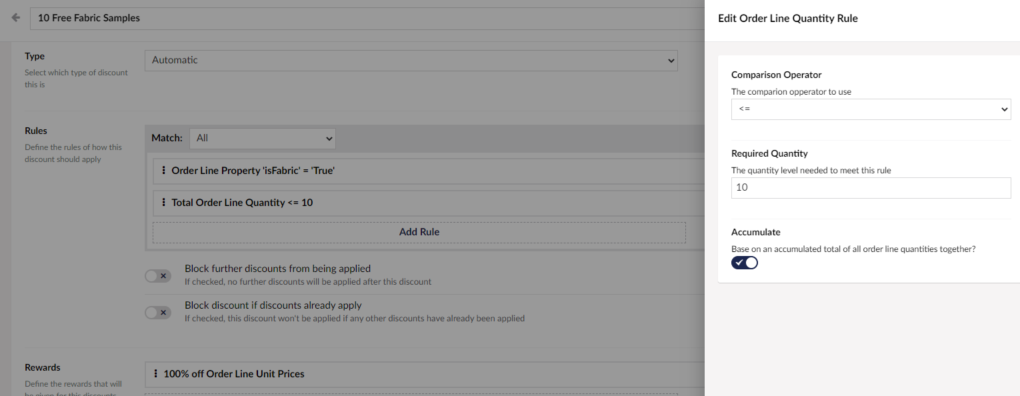Open Total Order Line Quantity <= 10 rule

point(429,203)
